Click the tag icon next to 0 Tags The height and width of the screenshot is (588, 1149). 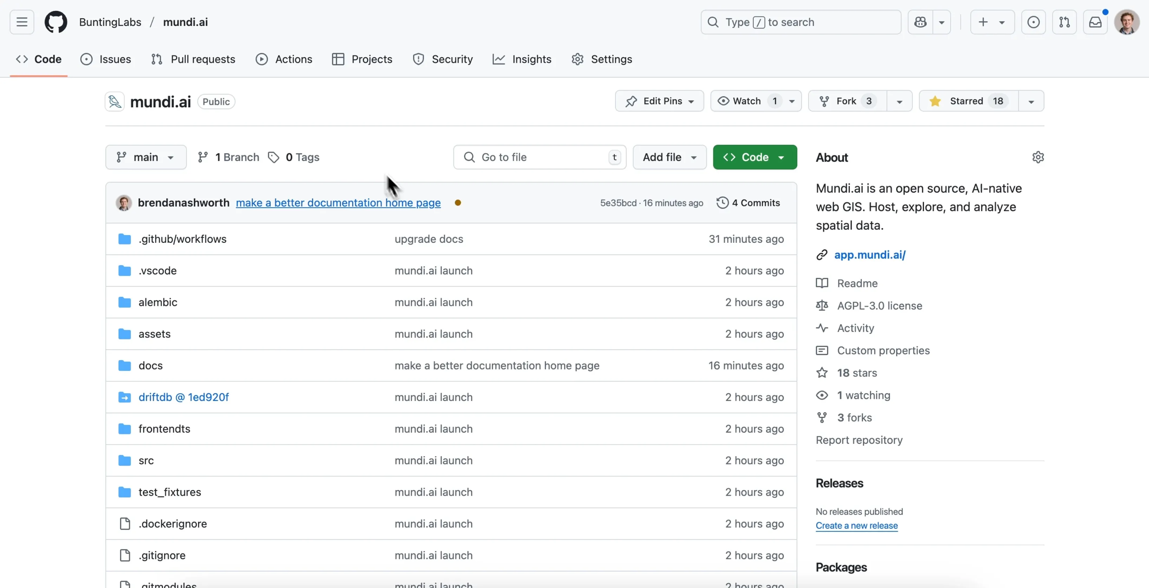point(273,158)
